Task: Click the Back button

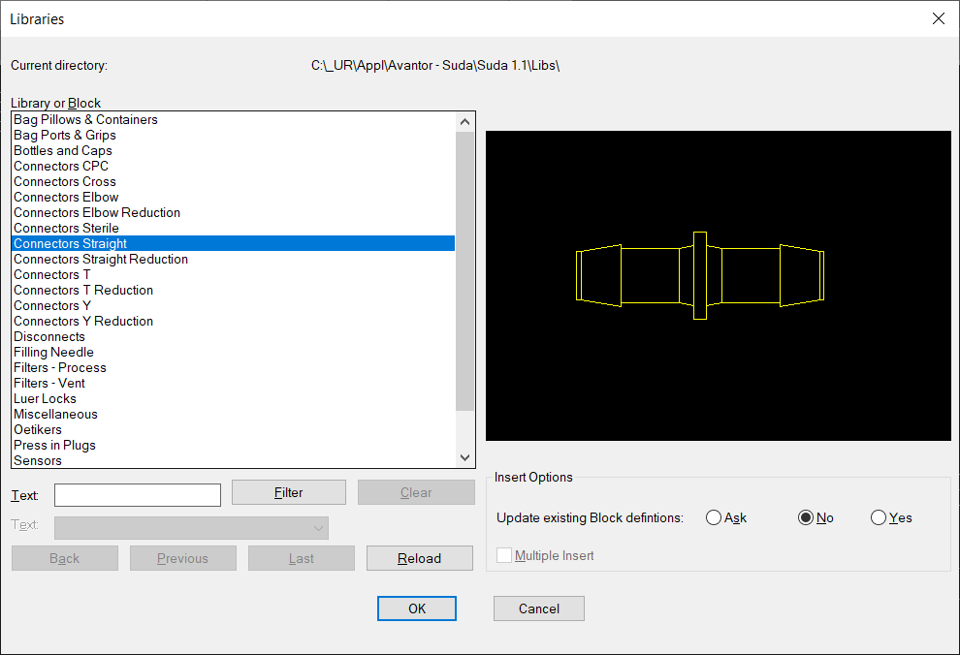Action: 65,558
